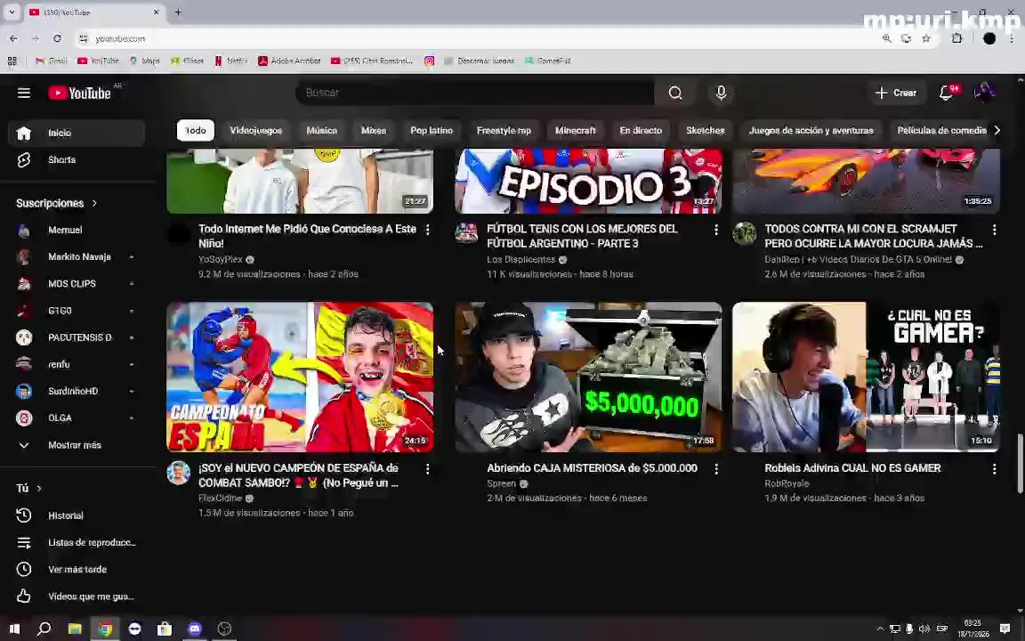Open the renfu subscription
The image size is (1025, 641).
click(77, 364)
